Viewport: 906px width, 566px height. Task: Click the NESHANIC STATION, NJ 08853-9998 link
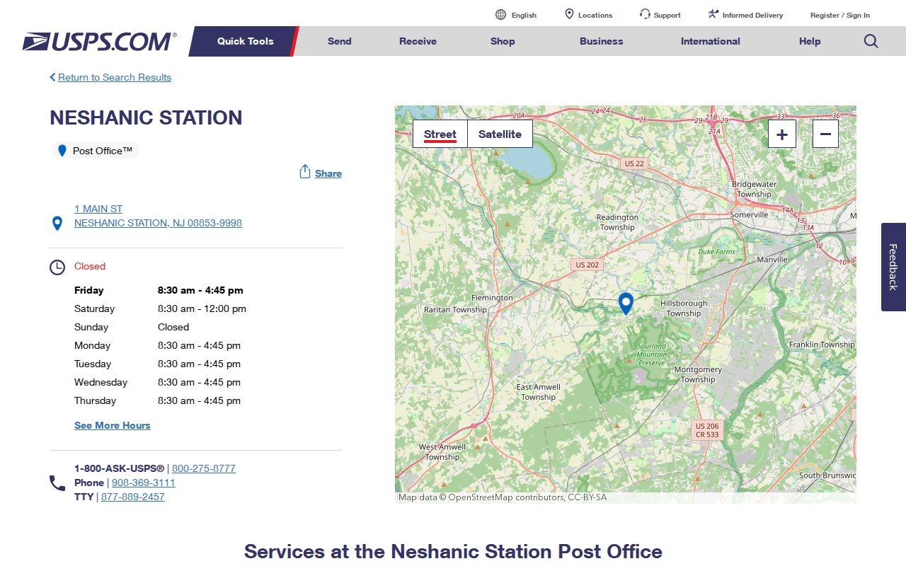(158, 223)
